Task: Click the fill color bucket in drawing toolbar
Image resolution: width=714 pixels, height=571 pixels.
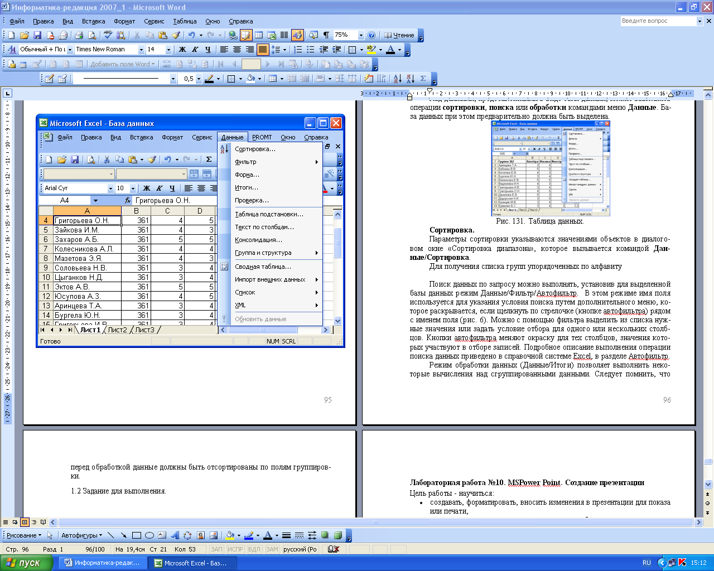Action: point(230,535)
